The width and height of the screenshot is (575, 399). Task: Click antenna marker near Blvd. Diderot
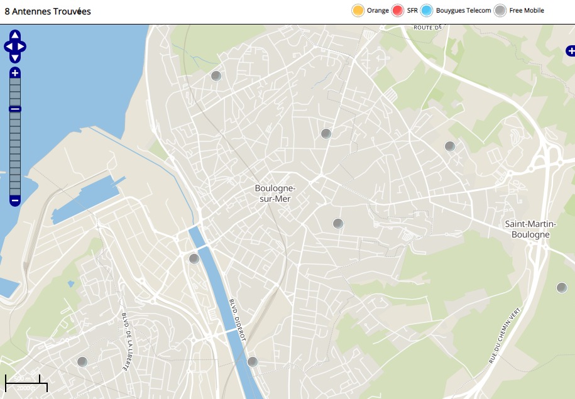pyautogui.click(x=253, y=361)
